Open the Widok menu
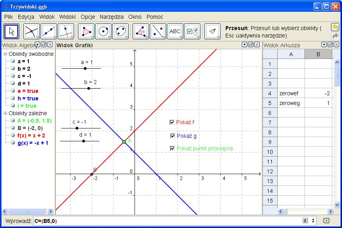342x228 pixels. click(47, 17)
